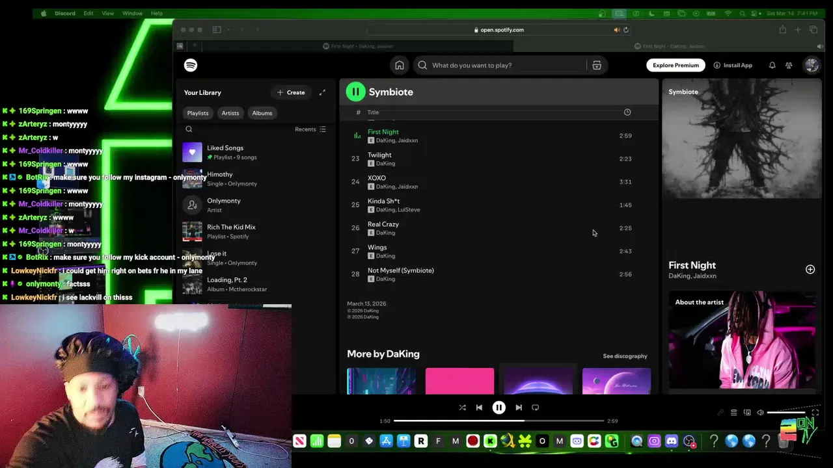This screenshot has height=468, width=833.
Task: Open Discord from the Dock
Action: point(672,441)
